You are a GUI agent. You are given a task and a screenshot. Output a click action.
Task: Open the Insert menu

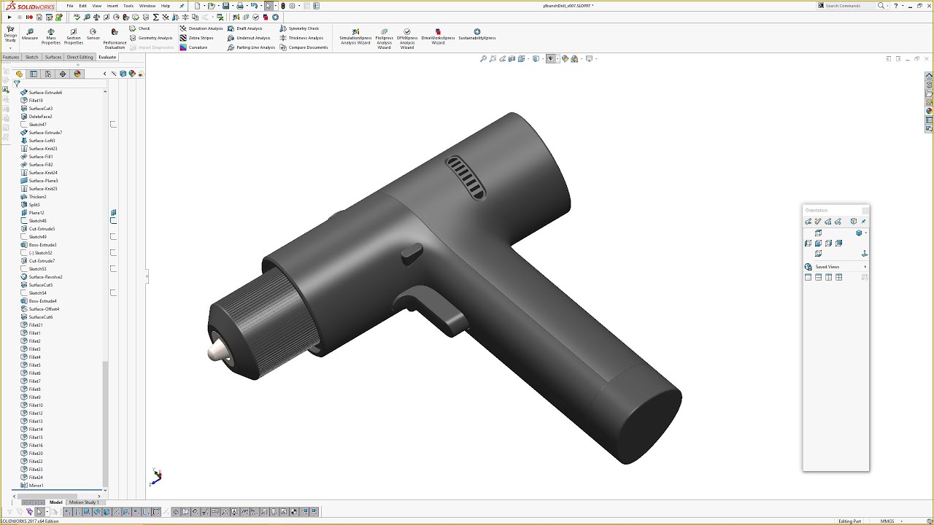[x=112, y=6]
